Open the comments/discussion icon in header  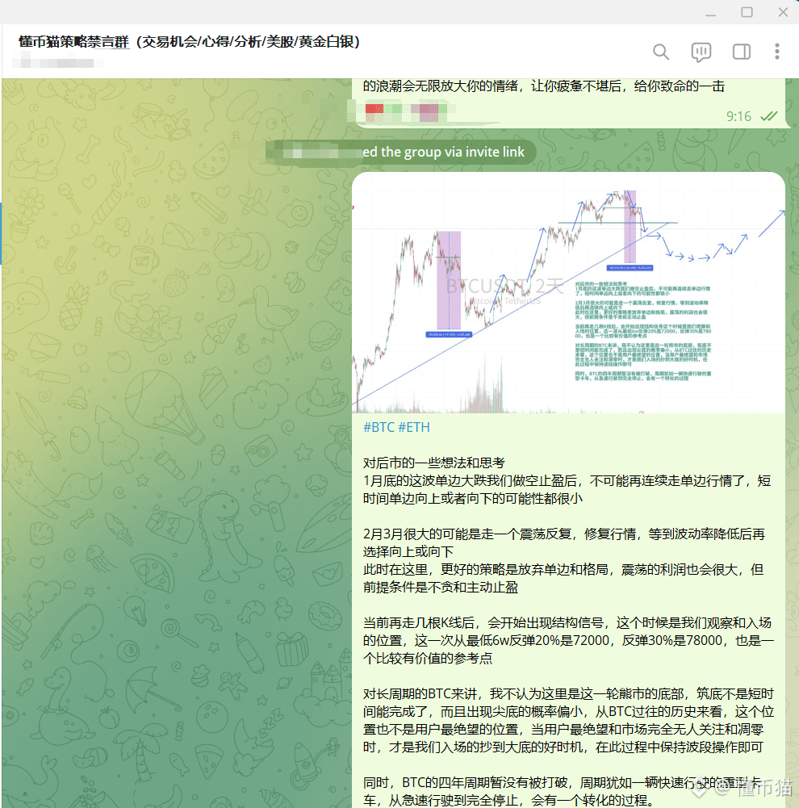(x=701, y=52)
